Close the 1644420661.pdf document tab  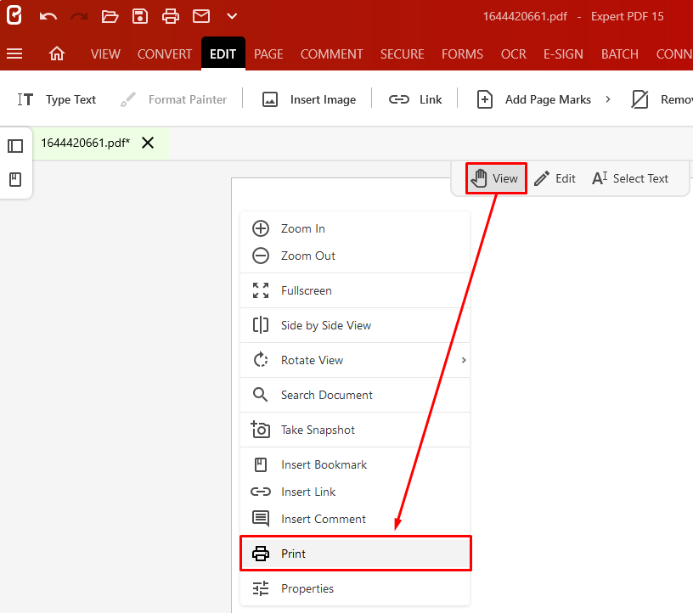[148, 143]
